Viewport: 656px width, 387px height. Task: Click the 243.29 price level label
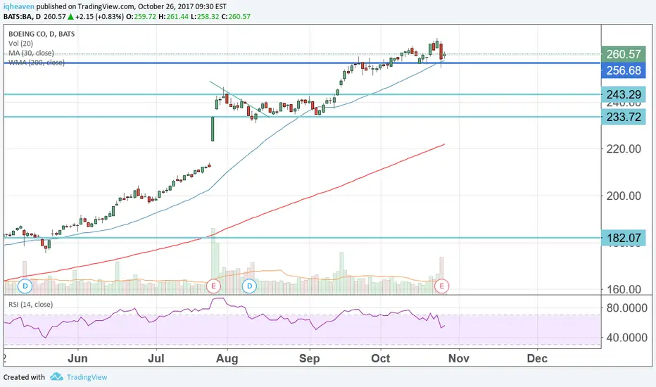click(624, 94)
